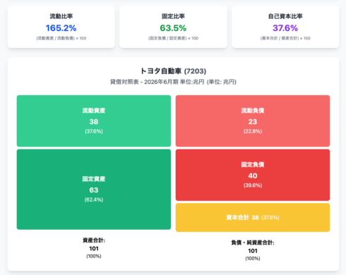346x275 pixels.
Task: Click the 資本合計 / 資産合計 formula text
Action: pos(285,38)
